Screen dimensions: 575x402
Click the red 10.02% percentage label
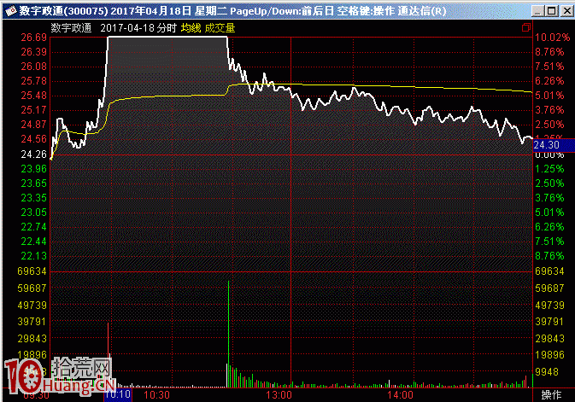(552, 38)
